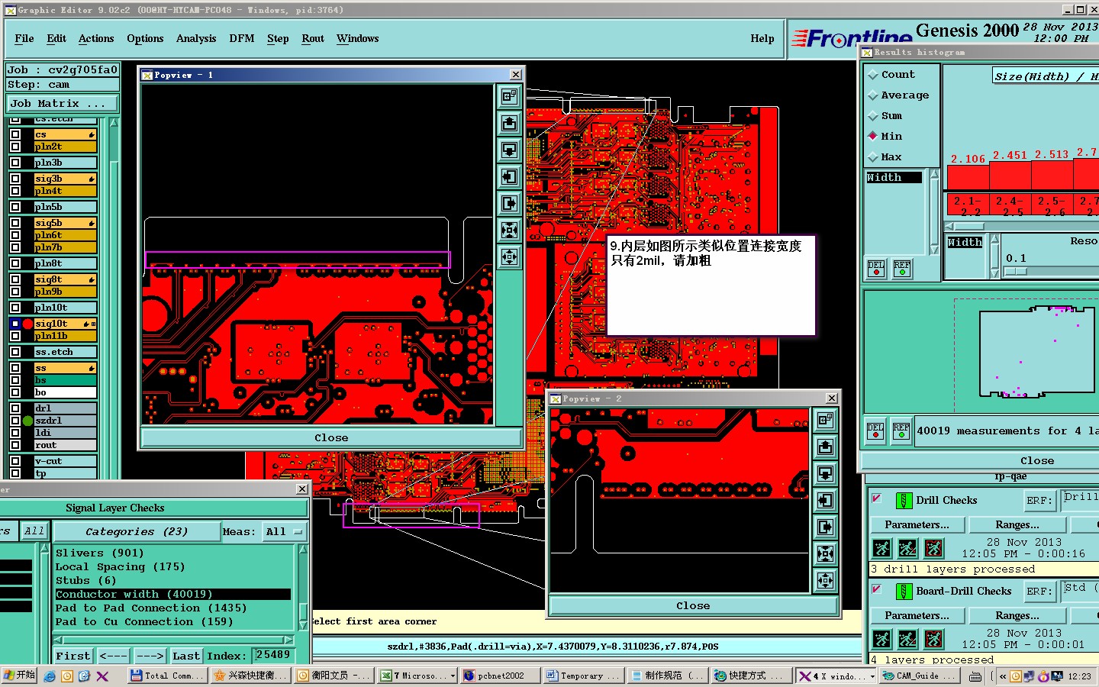
Task: Zoom out icon in Popview 2
Action: (825, 581)
